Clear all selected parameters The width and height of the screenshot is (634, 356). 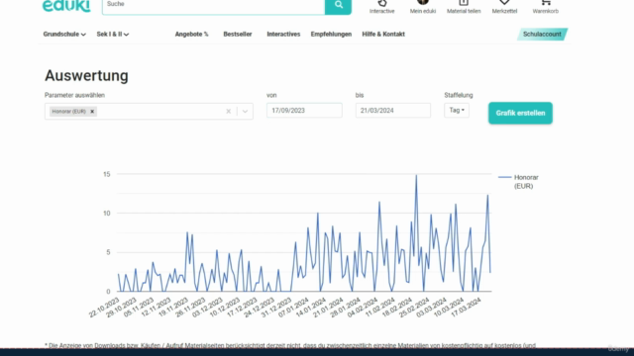coord(229,112)
